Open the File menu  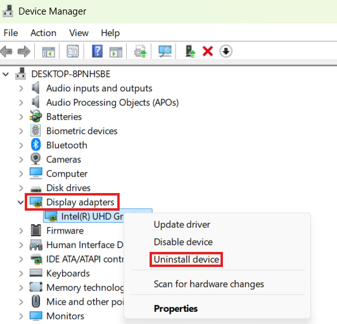pyautogui.click(x=11, y=33)
